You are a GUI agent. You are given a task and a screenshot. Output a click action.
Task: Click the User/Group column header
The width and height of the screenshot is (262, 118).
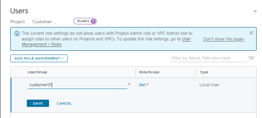37,72
